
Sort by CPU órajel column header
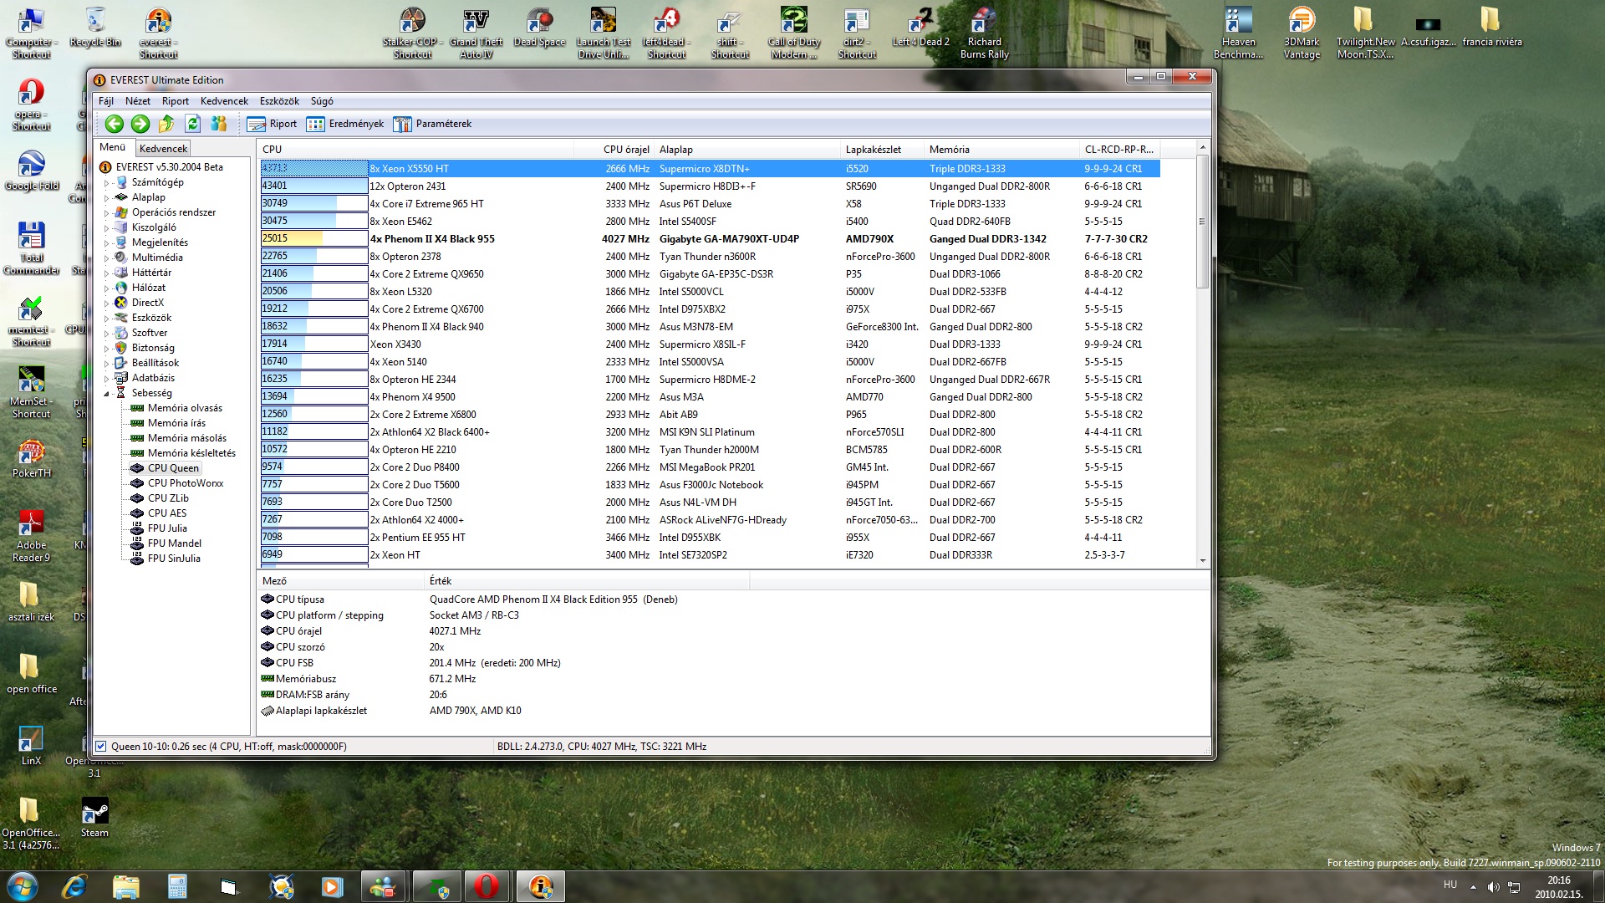(613, 150)
